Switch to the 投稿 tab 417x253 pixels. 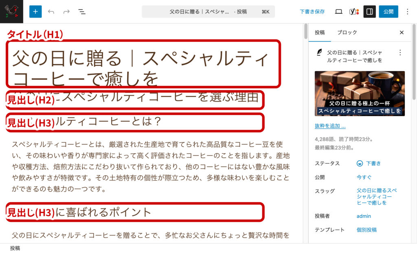320,33
